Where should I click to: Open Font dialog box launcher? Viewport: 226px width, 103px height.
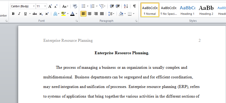77,21
